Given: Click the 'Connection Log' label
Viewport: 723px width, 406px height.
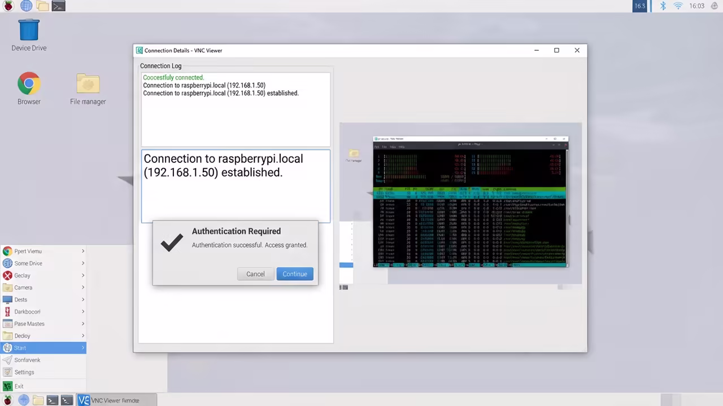Looking at the screenshot, I should [x=161, y=66].
